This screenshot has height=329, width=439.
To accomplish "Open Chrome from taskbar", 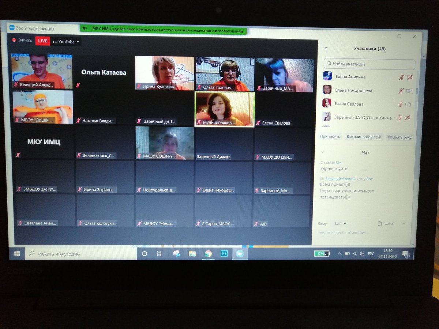I will click(x=208, y=254).
